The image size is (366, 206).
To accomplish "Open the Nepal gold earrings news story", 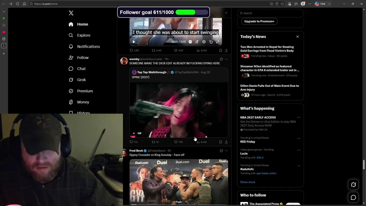I will 270,51.
